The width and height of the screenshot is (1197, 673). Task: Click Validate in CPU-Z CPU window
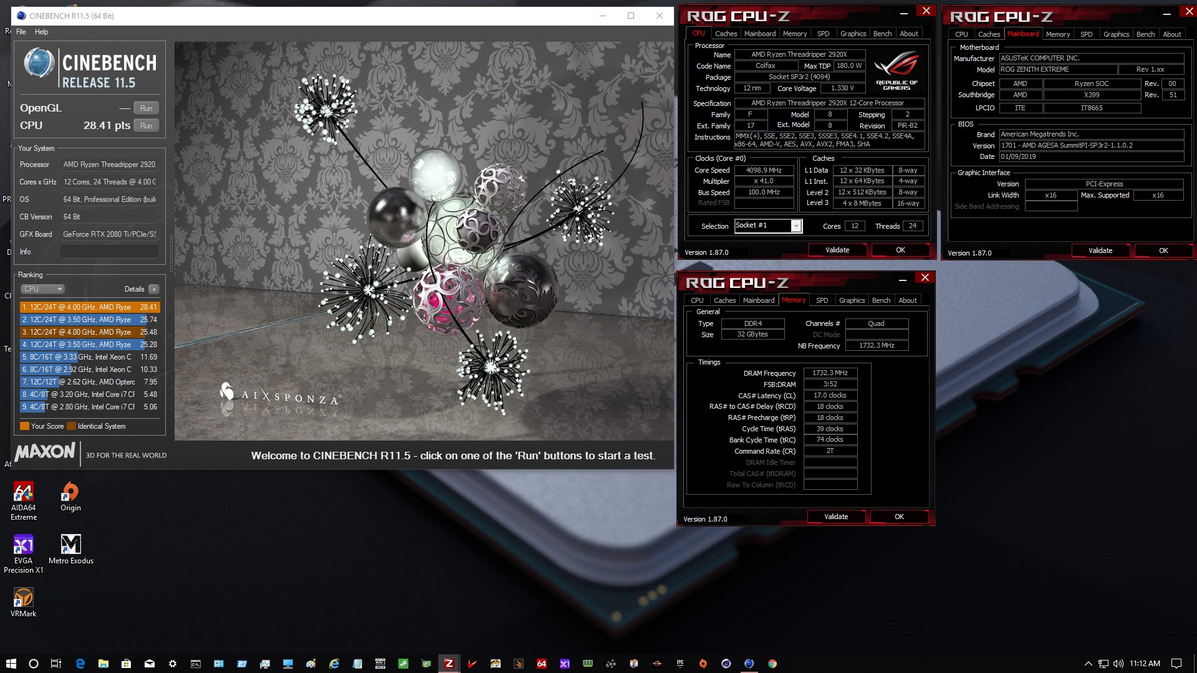point(837,250)
